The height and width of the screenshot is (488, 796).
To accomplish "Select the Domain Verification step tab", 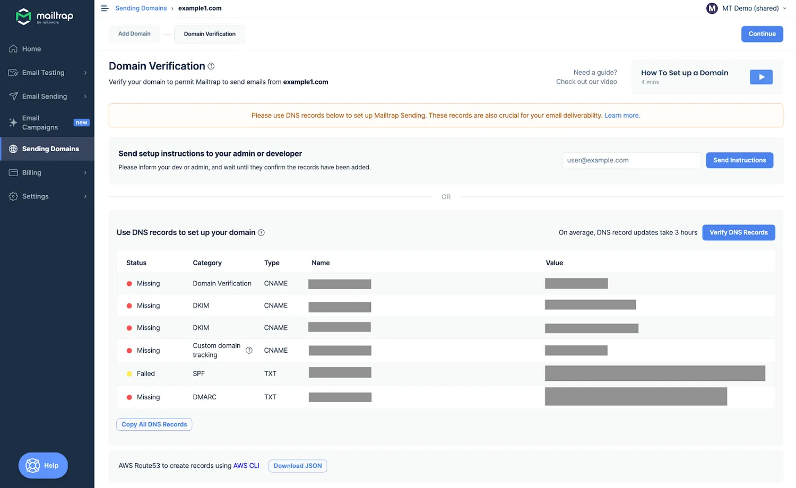I will [x=210, y=34].
